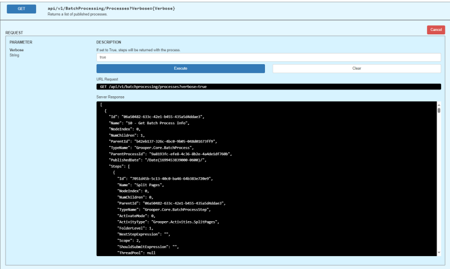This screenshot has width=450, height=269.
Task: Click the line "Scope": 2
Action: tap(129, 241)
